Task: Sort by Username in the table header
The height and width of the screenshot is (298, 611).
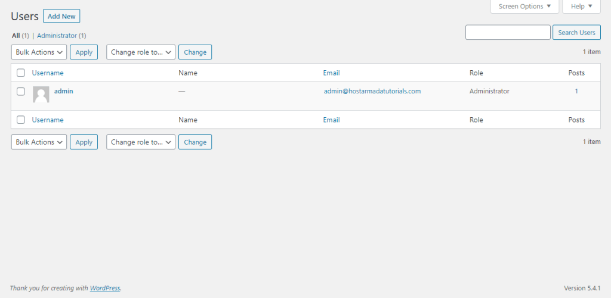Action: (48, 73)
